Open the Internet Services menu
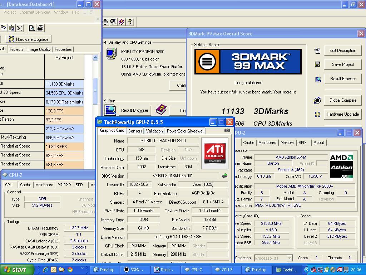This screenshot has height=275, width=366. click(x=35, y=12)
